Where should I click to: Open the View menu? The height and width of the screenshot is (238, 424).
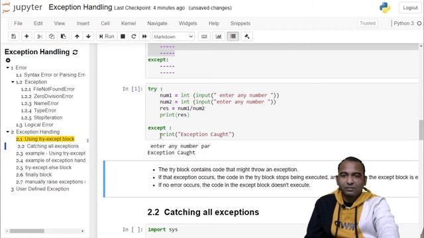click(60, 24)
